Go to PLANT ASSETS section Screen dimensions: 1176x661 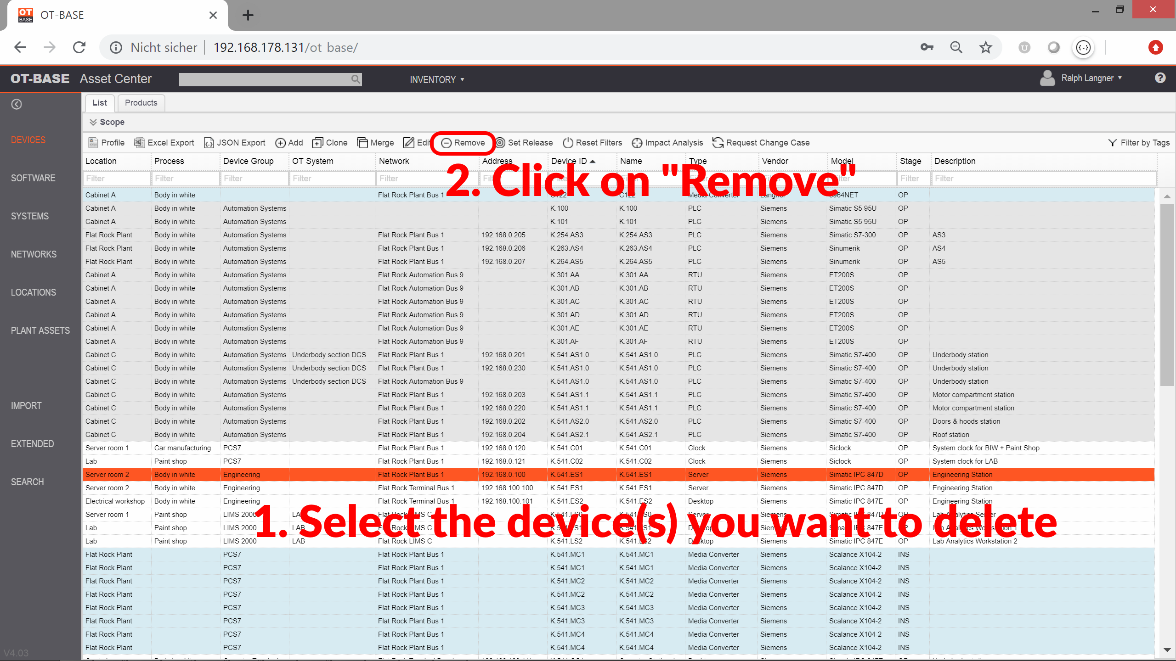pos(40,330)
